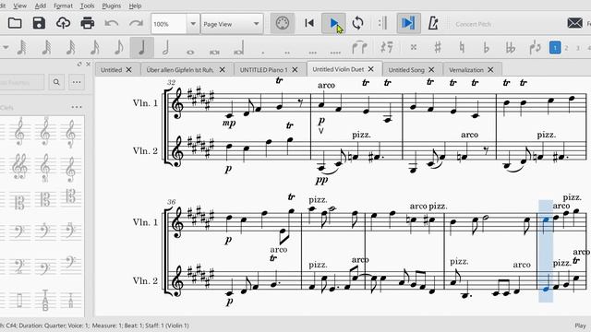
Task: Open Clefs palette three-dot menu
Action: [x=77, y=107]
